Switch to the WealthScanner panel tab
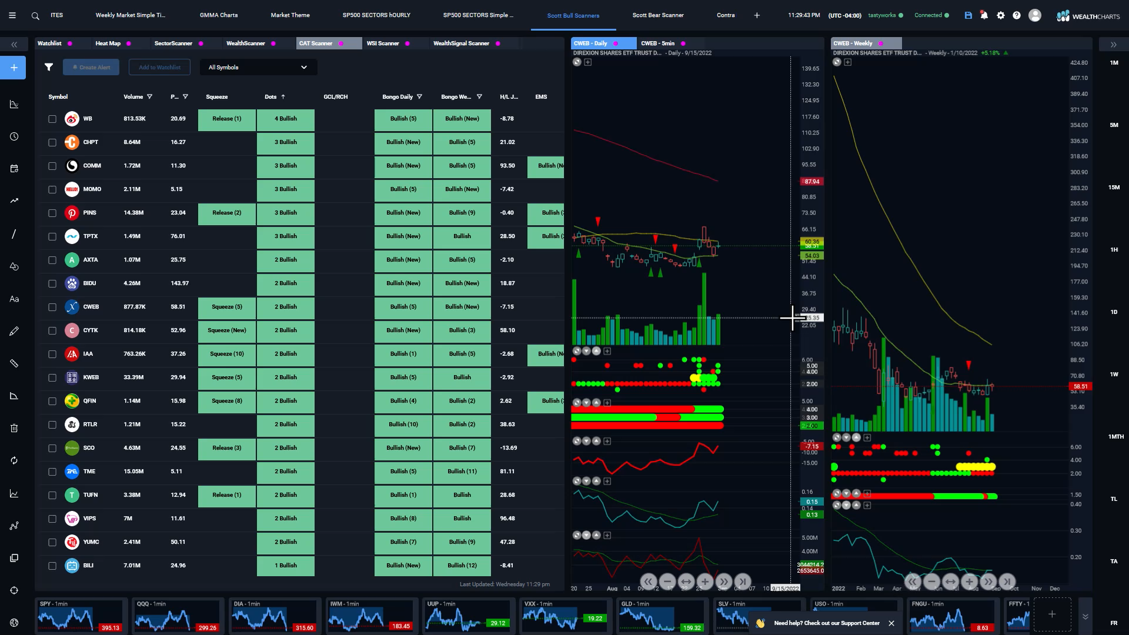 click(x=245, y=44)
